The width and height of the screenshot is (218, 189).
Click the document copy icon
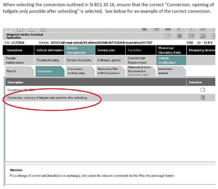(x=168, y=36)
